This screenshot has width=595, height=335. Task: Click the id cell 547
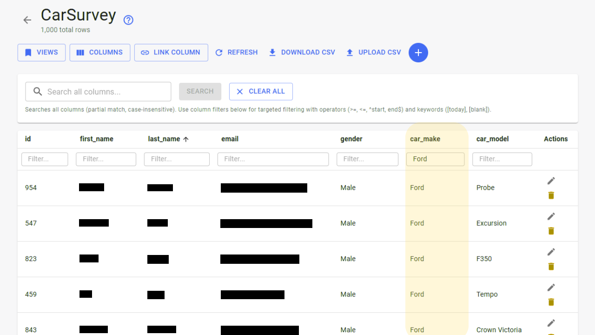click(31, 223)
